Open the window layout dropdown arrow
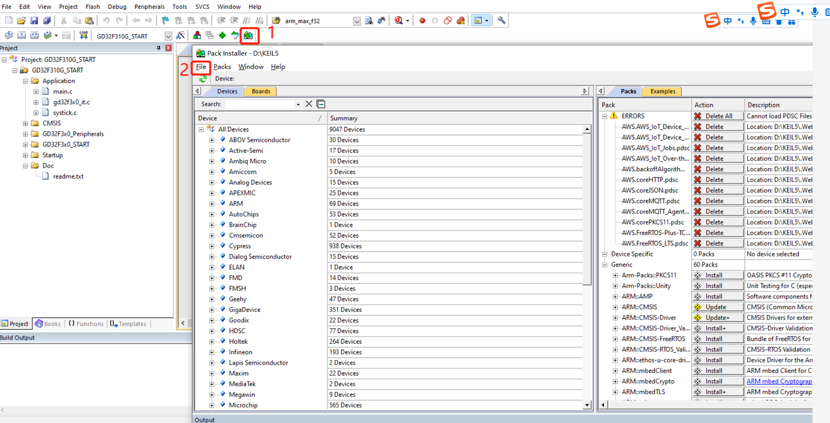Image resolution: width=830 pixels, height=423 pixels. coord(487,20)
